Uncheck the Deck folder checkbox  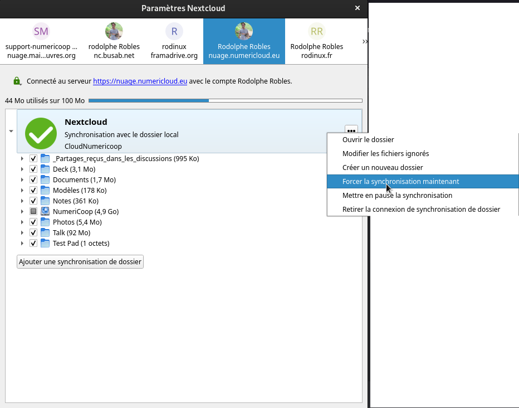click(x=33, y=169)
